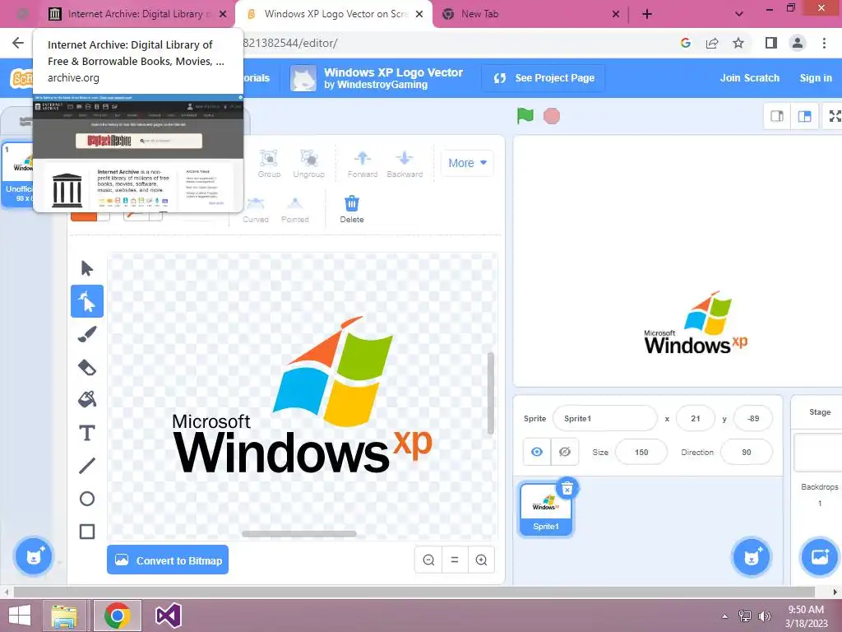Open the browser tab search chevron
842x632 pixels.
pos(739,14)
